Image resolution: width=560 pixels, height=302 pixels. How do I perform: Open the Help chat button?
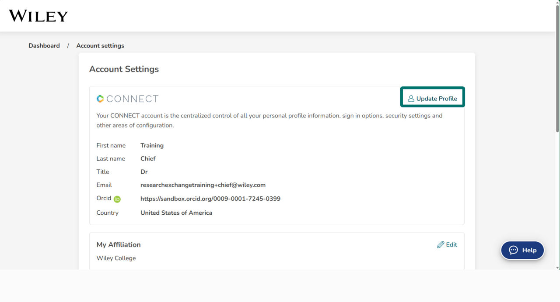[523, 250]
